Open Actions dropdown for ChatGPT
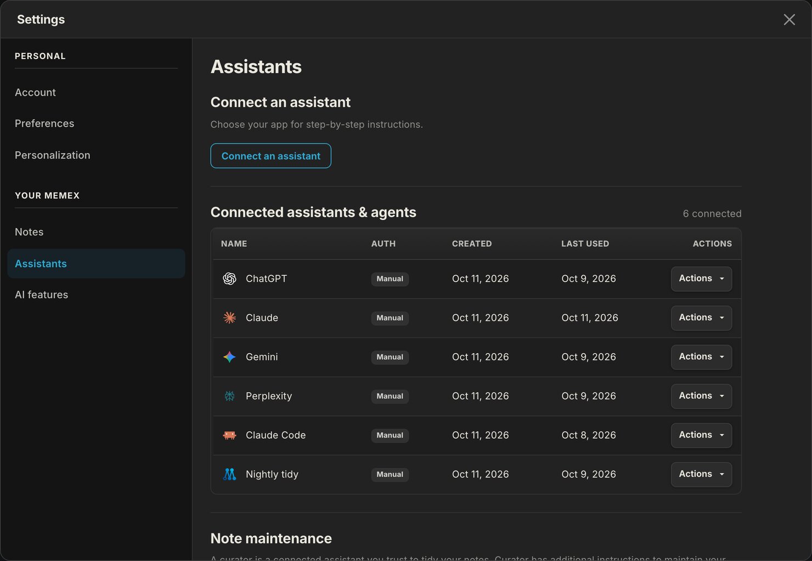This screenshot has height=561, width=812. [701, 279]
